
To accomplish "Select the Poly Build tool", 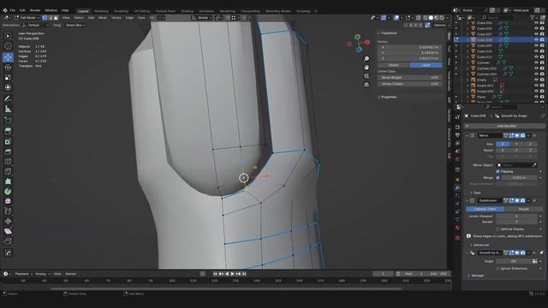I will click(8, 181).
